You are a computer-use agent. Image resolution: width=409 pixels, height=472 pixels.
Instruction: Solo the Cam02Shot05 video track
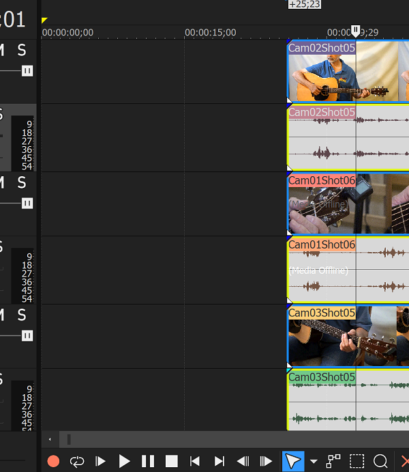22,50
